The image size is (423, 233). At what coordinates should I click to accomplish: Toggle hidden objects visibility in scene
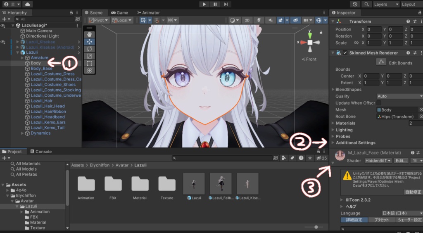pyautogui.click(x=295, y=20)
